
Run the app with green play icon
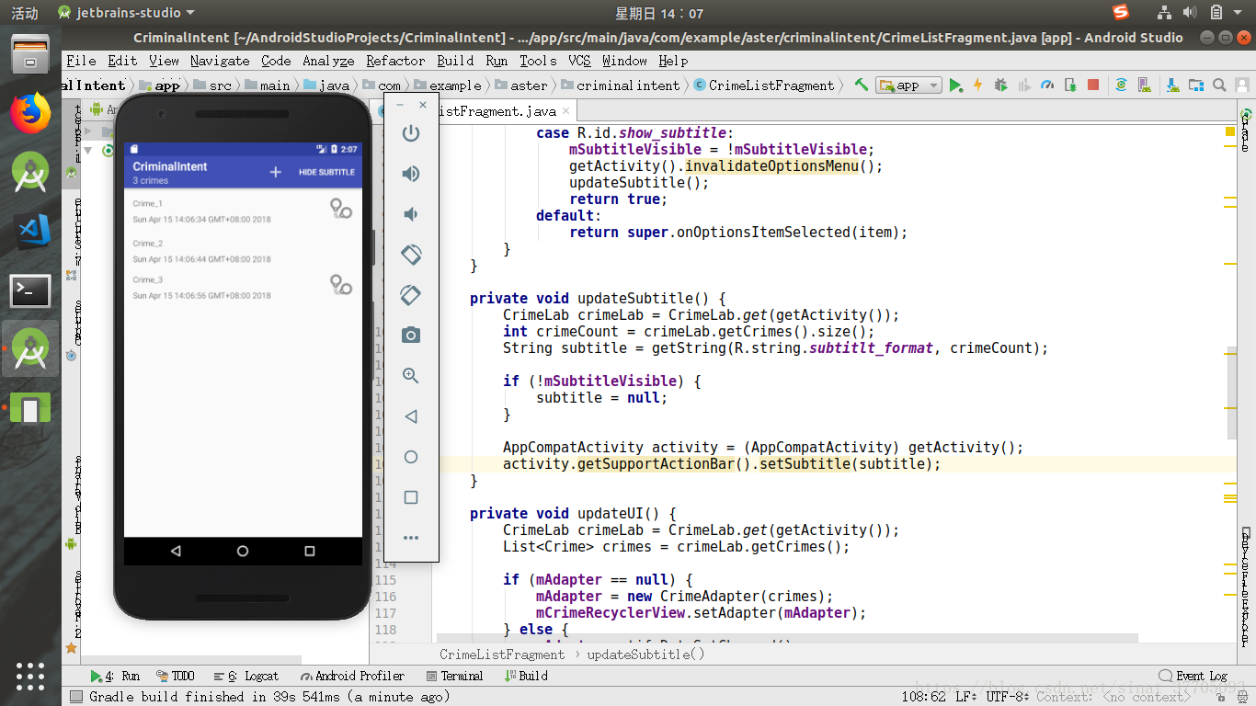pos(955,85)
